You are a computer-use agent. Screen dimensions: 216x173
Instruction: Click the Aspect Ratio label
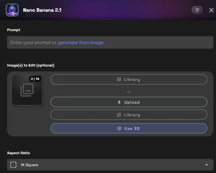(x=18, y=153)
